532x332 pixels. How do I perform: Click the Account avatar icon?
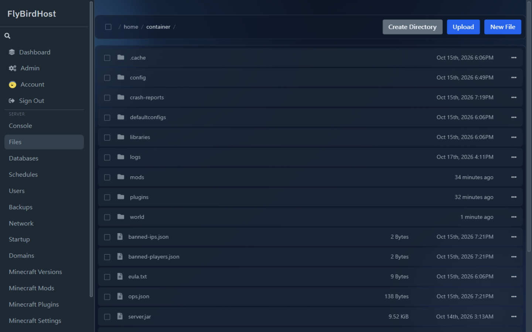point(13,85)
